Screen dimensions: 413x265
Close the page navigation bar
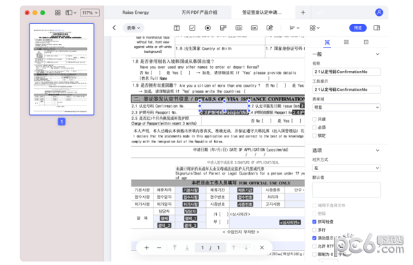262,248
